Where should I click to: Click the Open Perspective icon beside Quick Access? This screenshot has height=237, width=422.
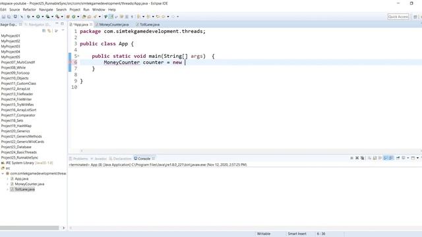415,16
